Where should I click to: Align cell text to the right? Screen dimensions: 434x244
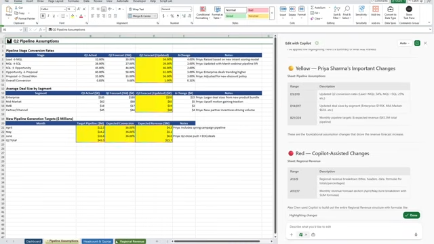click(x=104, y=16)
